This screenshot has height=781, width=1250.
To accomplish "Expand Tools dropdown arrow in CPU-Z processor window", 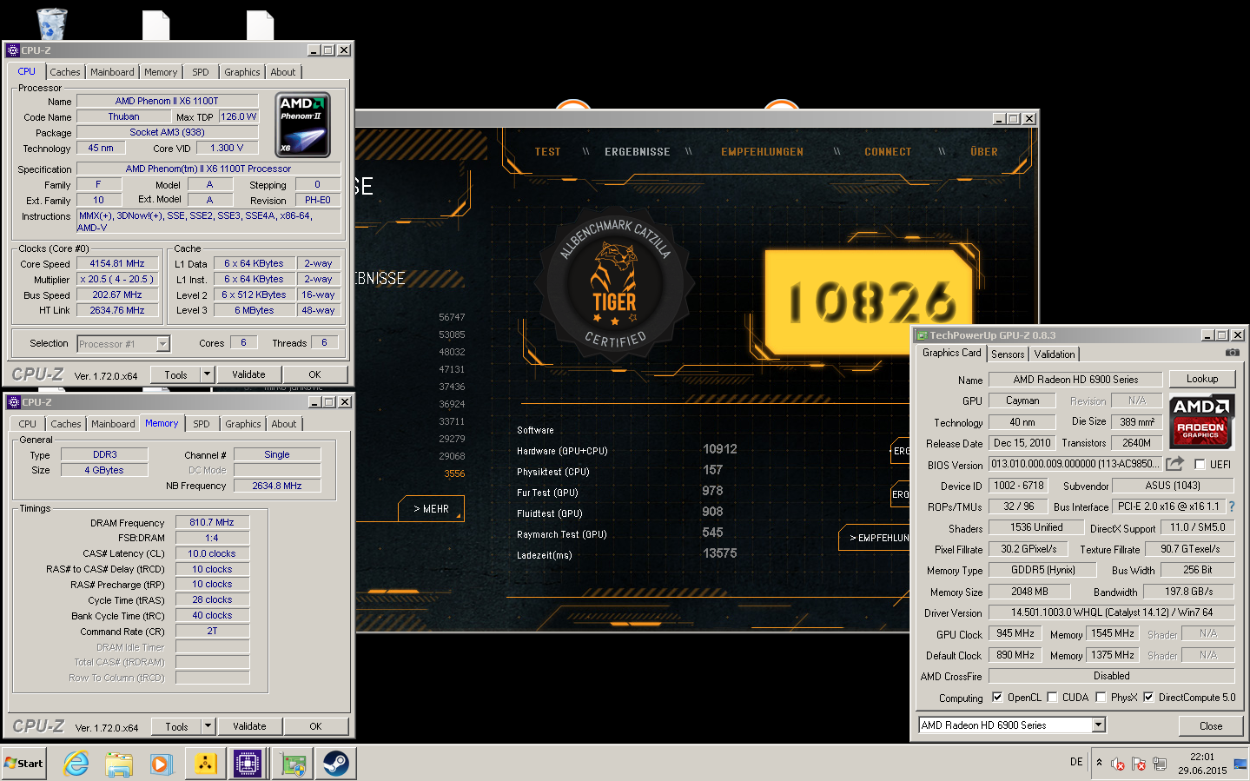I will 207,374.
